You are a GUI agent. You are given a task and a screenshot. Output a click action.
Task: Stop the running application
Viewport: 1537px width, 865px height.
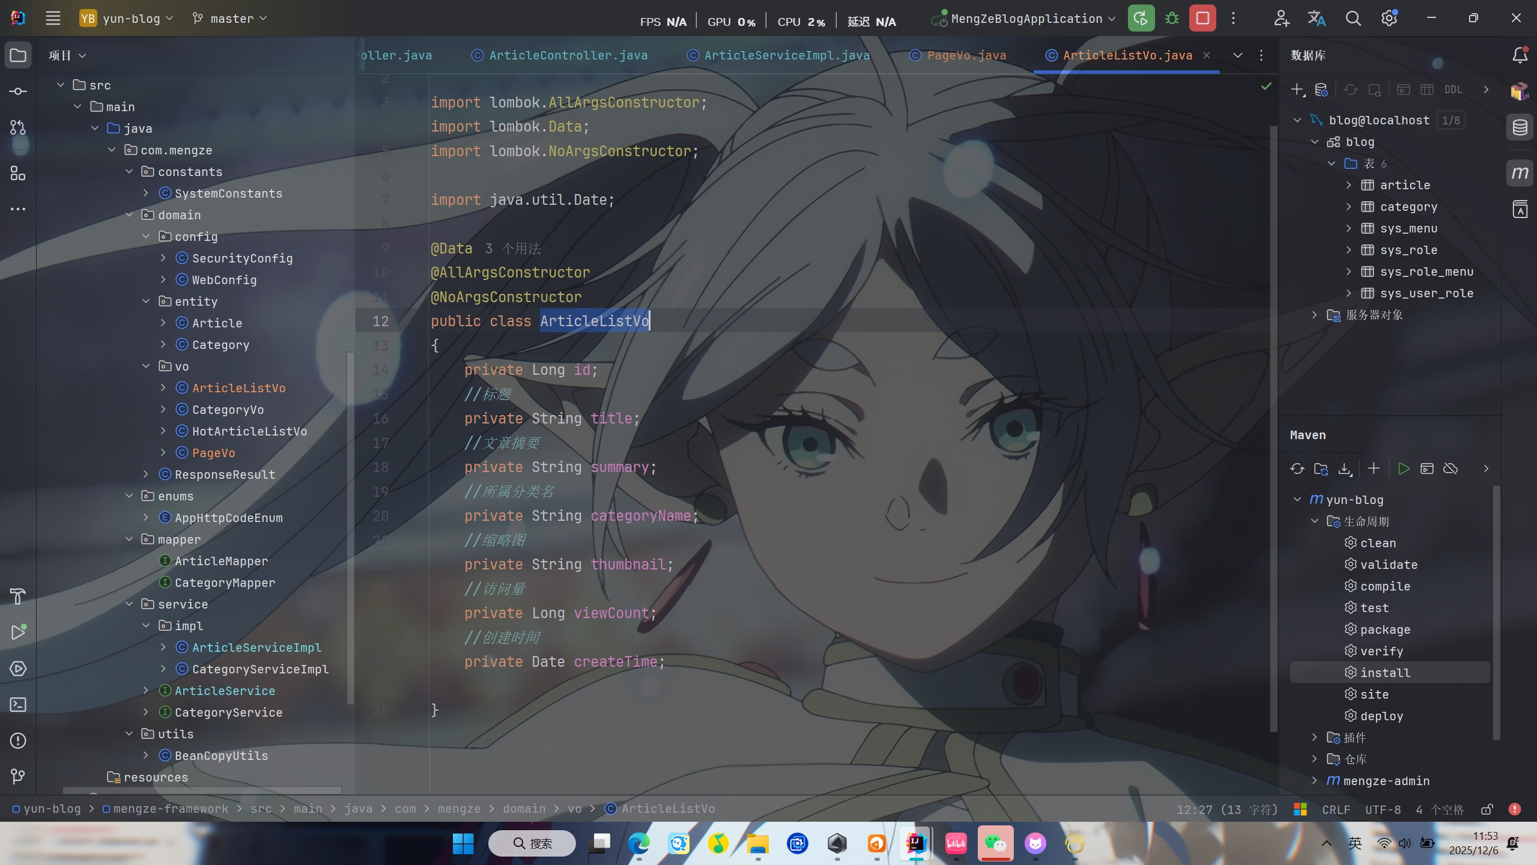coord(1202,19)
